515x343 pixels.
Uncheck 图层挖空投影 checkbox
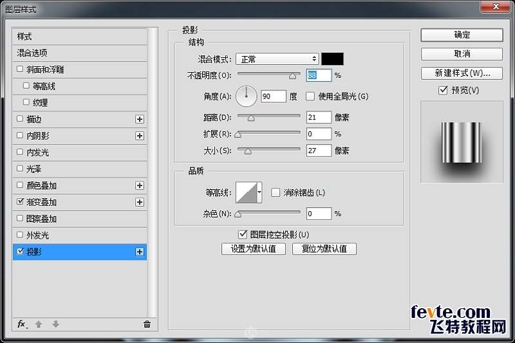pos(243,234)
